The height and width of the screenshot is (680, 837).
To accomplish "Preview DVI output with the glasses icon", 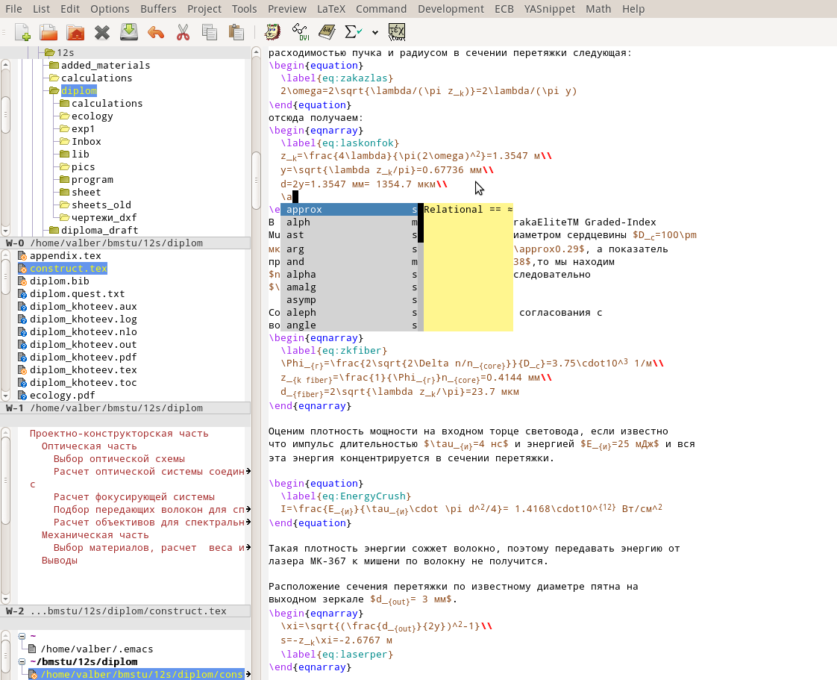I will point(301,32).
